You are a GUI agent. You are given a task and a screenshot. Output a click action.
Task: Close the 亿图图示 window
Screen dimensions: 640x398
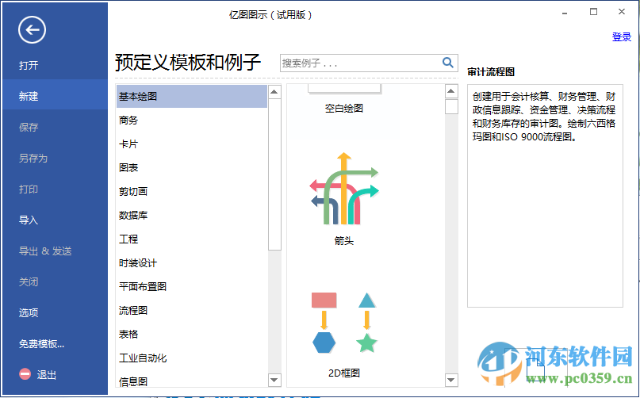coord(622,12)
